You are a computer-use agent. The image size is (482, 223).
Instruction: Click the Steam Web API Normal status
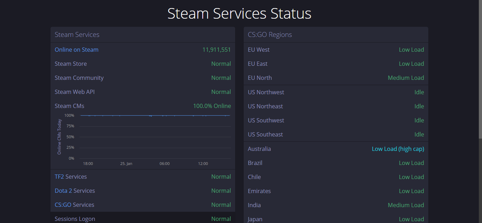221,92
